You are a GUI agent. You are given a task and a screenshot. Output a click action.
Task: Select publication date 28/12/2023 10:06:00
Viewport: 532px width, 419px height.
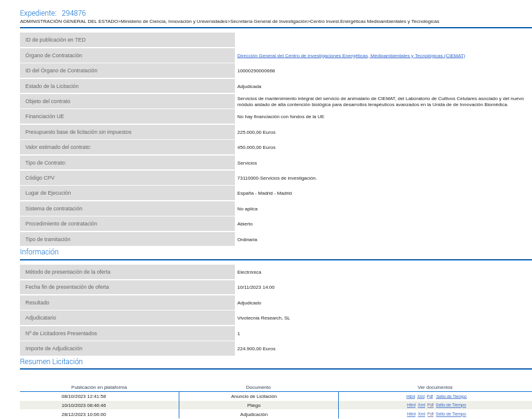pos(83,414)
